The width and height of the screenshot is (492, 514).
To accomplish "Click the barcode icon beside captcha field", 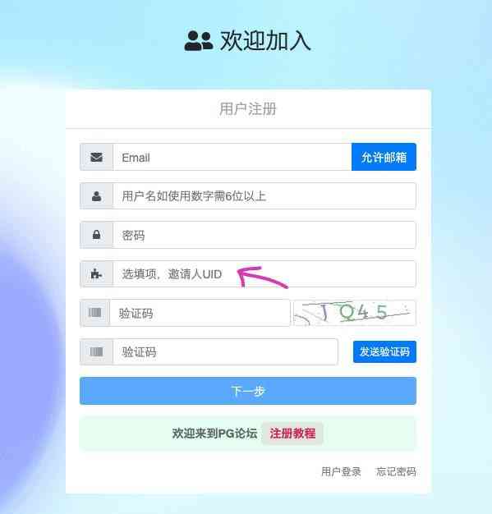I will pos(94,313).
